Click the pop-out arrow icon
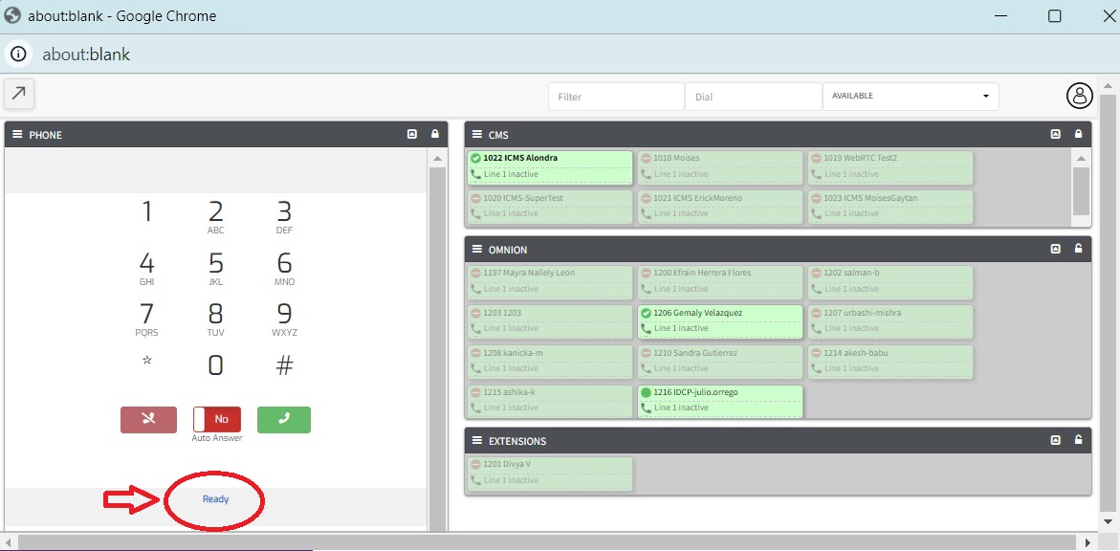This screenshot has width=1120, height=551. [19, 94]
